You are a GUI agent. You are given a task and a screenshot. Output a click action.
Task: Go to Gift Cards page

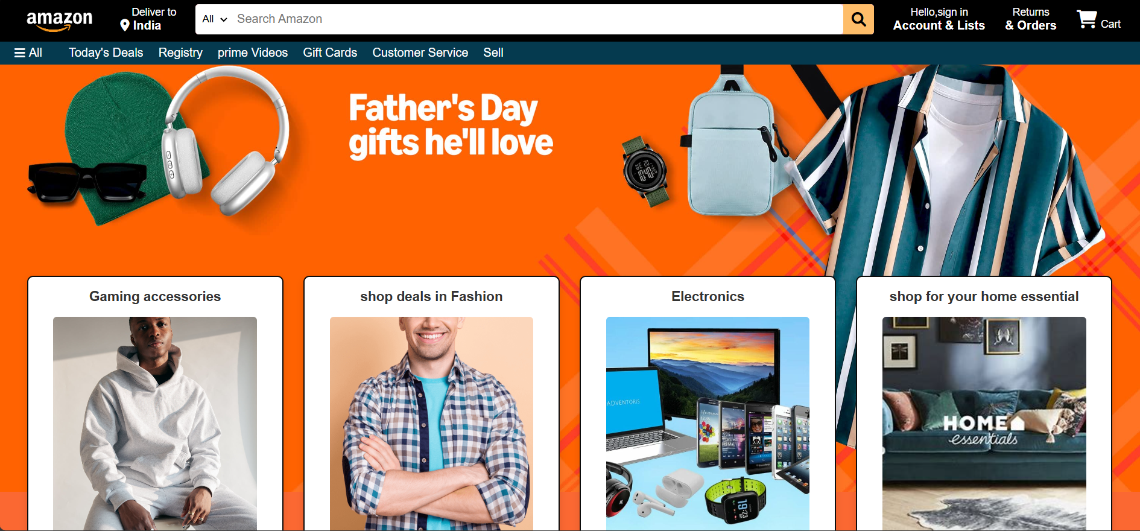(x=330, y=52)
